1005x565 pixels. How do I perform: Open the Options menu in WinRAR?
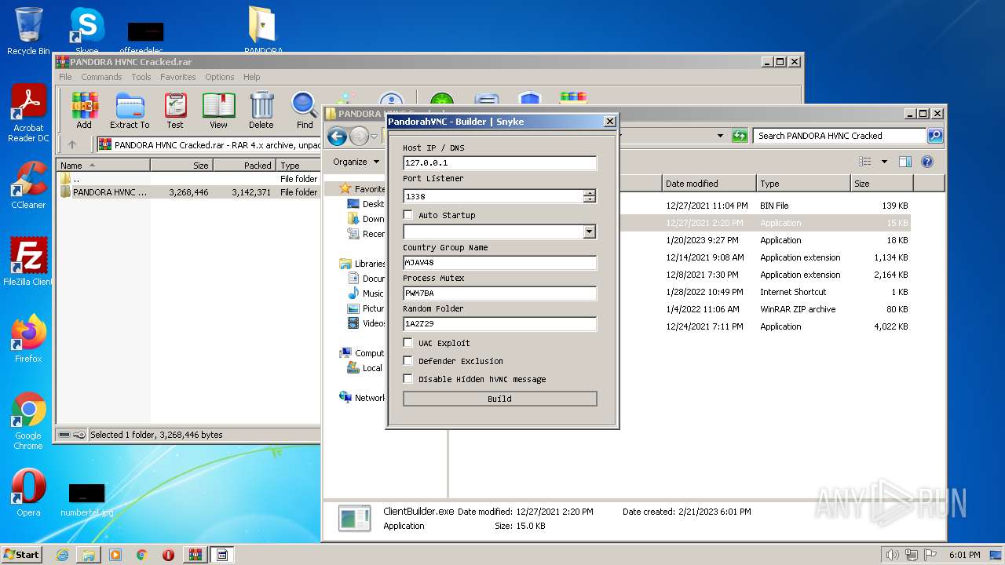(x=220, y=77)
